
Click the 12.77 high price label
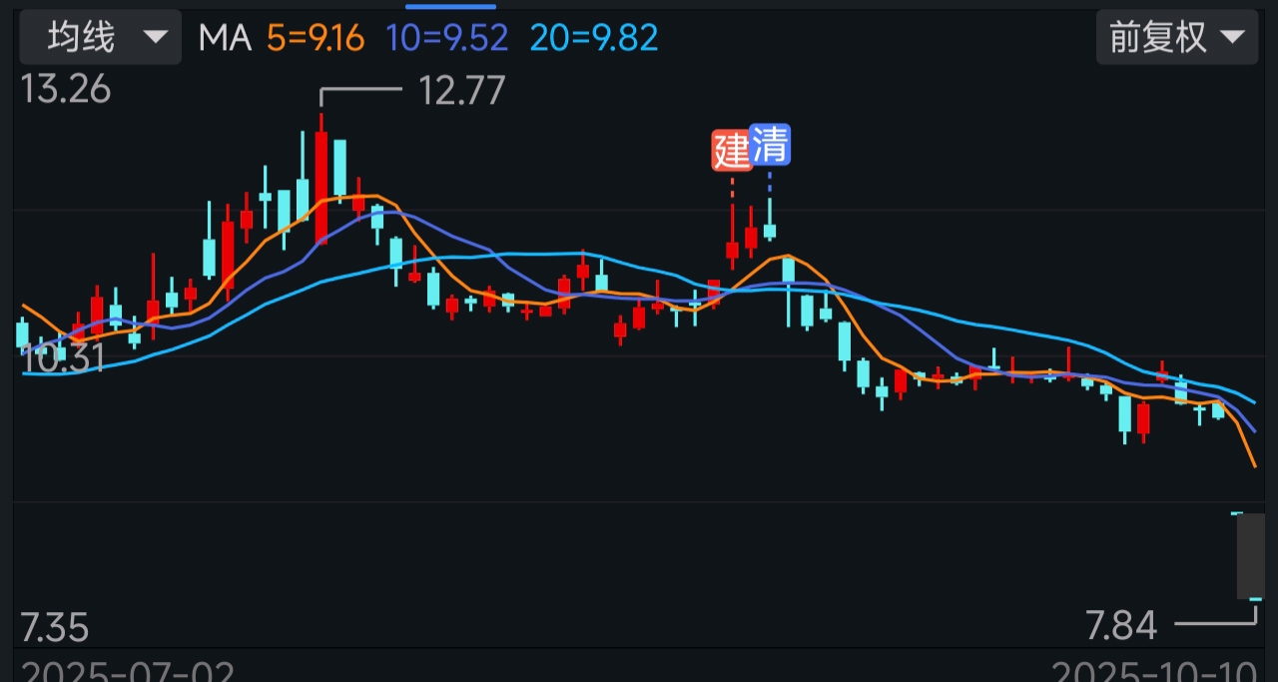pos(462,91)
